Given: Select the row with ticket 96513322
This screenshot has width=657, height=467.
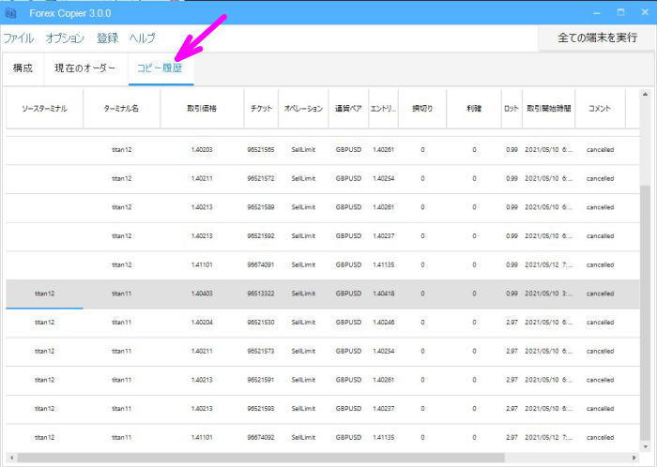Looking at the screenshot, I should [x=260, y=294].
